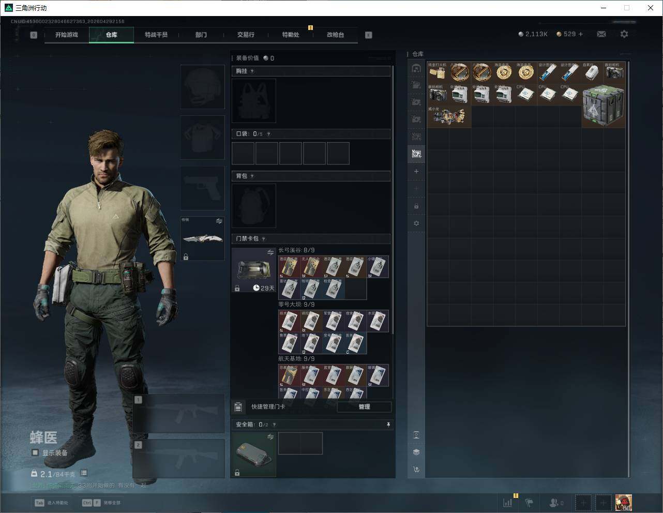Toggle the 显示装备 checkbox
This screenshot has height=513, width=663.
pos(35,452)
